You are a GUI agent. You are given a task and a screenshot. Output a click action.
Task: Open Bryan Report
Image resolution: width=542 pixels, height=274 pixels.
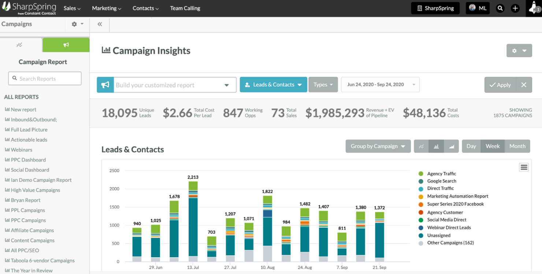[x=26, y=200]
